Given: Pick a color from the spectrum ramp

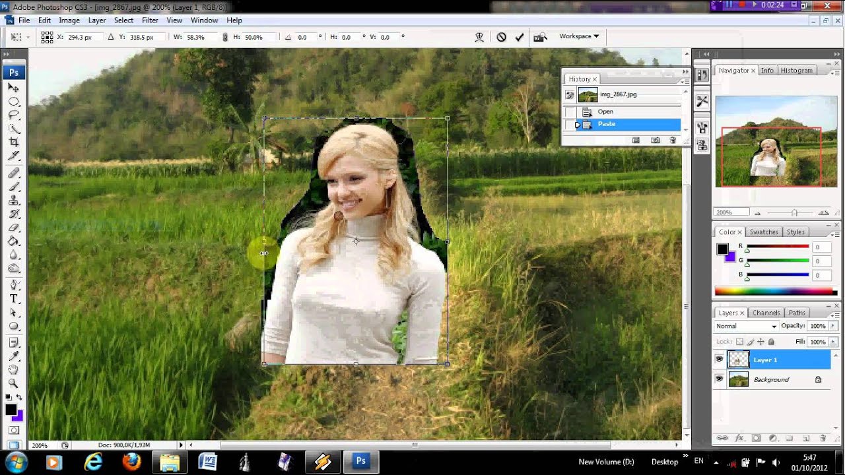Looking at the screenshot, I should [775, 291].
